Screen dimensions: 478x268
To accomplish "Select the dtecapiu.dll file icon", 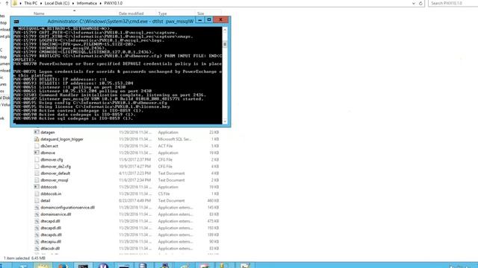I will click(x=37, y=241).
